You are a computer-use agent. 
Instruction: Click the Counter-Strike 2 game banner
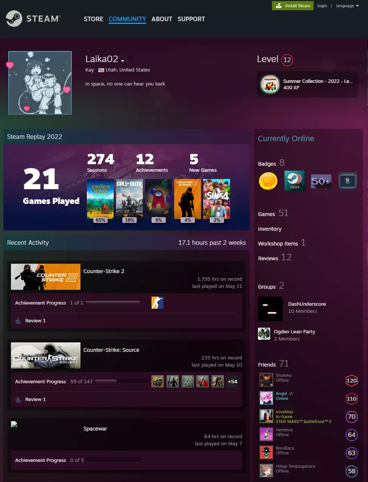point(46,277)
